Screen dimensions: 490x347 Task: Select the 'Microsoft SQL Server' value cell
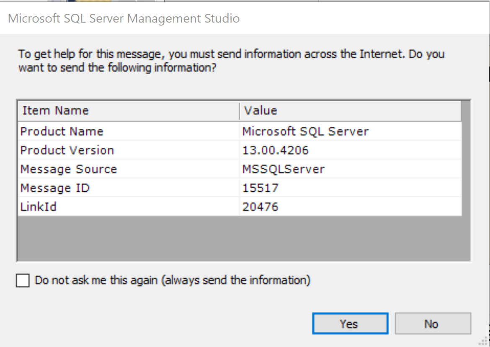coord(304,131)
